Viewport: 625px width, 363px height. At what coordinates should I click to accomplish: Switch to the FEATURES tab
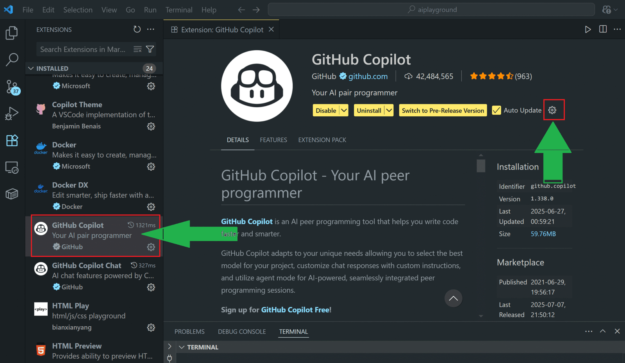(273, 140)
